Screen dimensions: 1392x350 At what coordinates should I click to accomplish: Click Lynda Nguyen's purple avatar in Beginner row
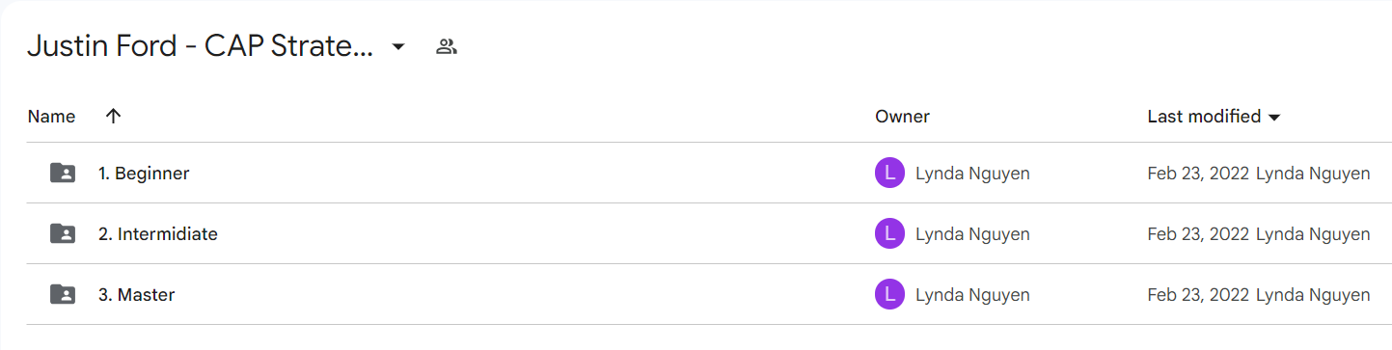click(889, 174)
